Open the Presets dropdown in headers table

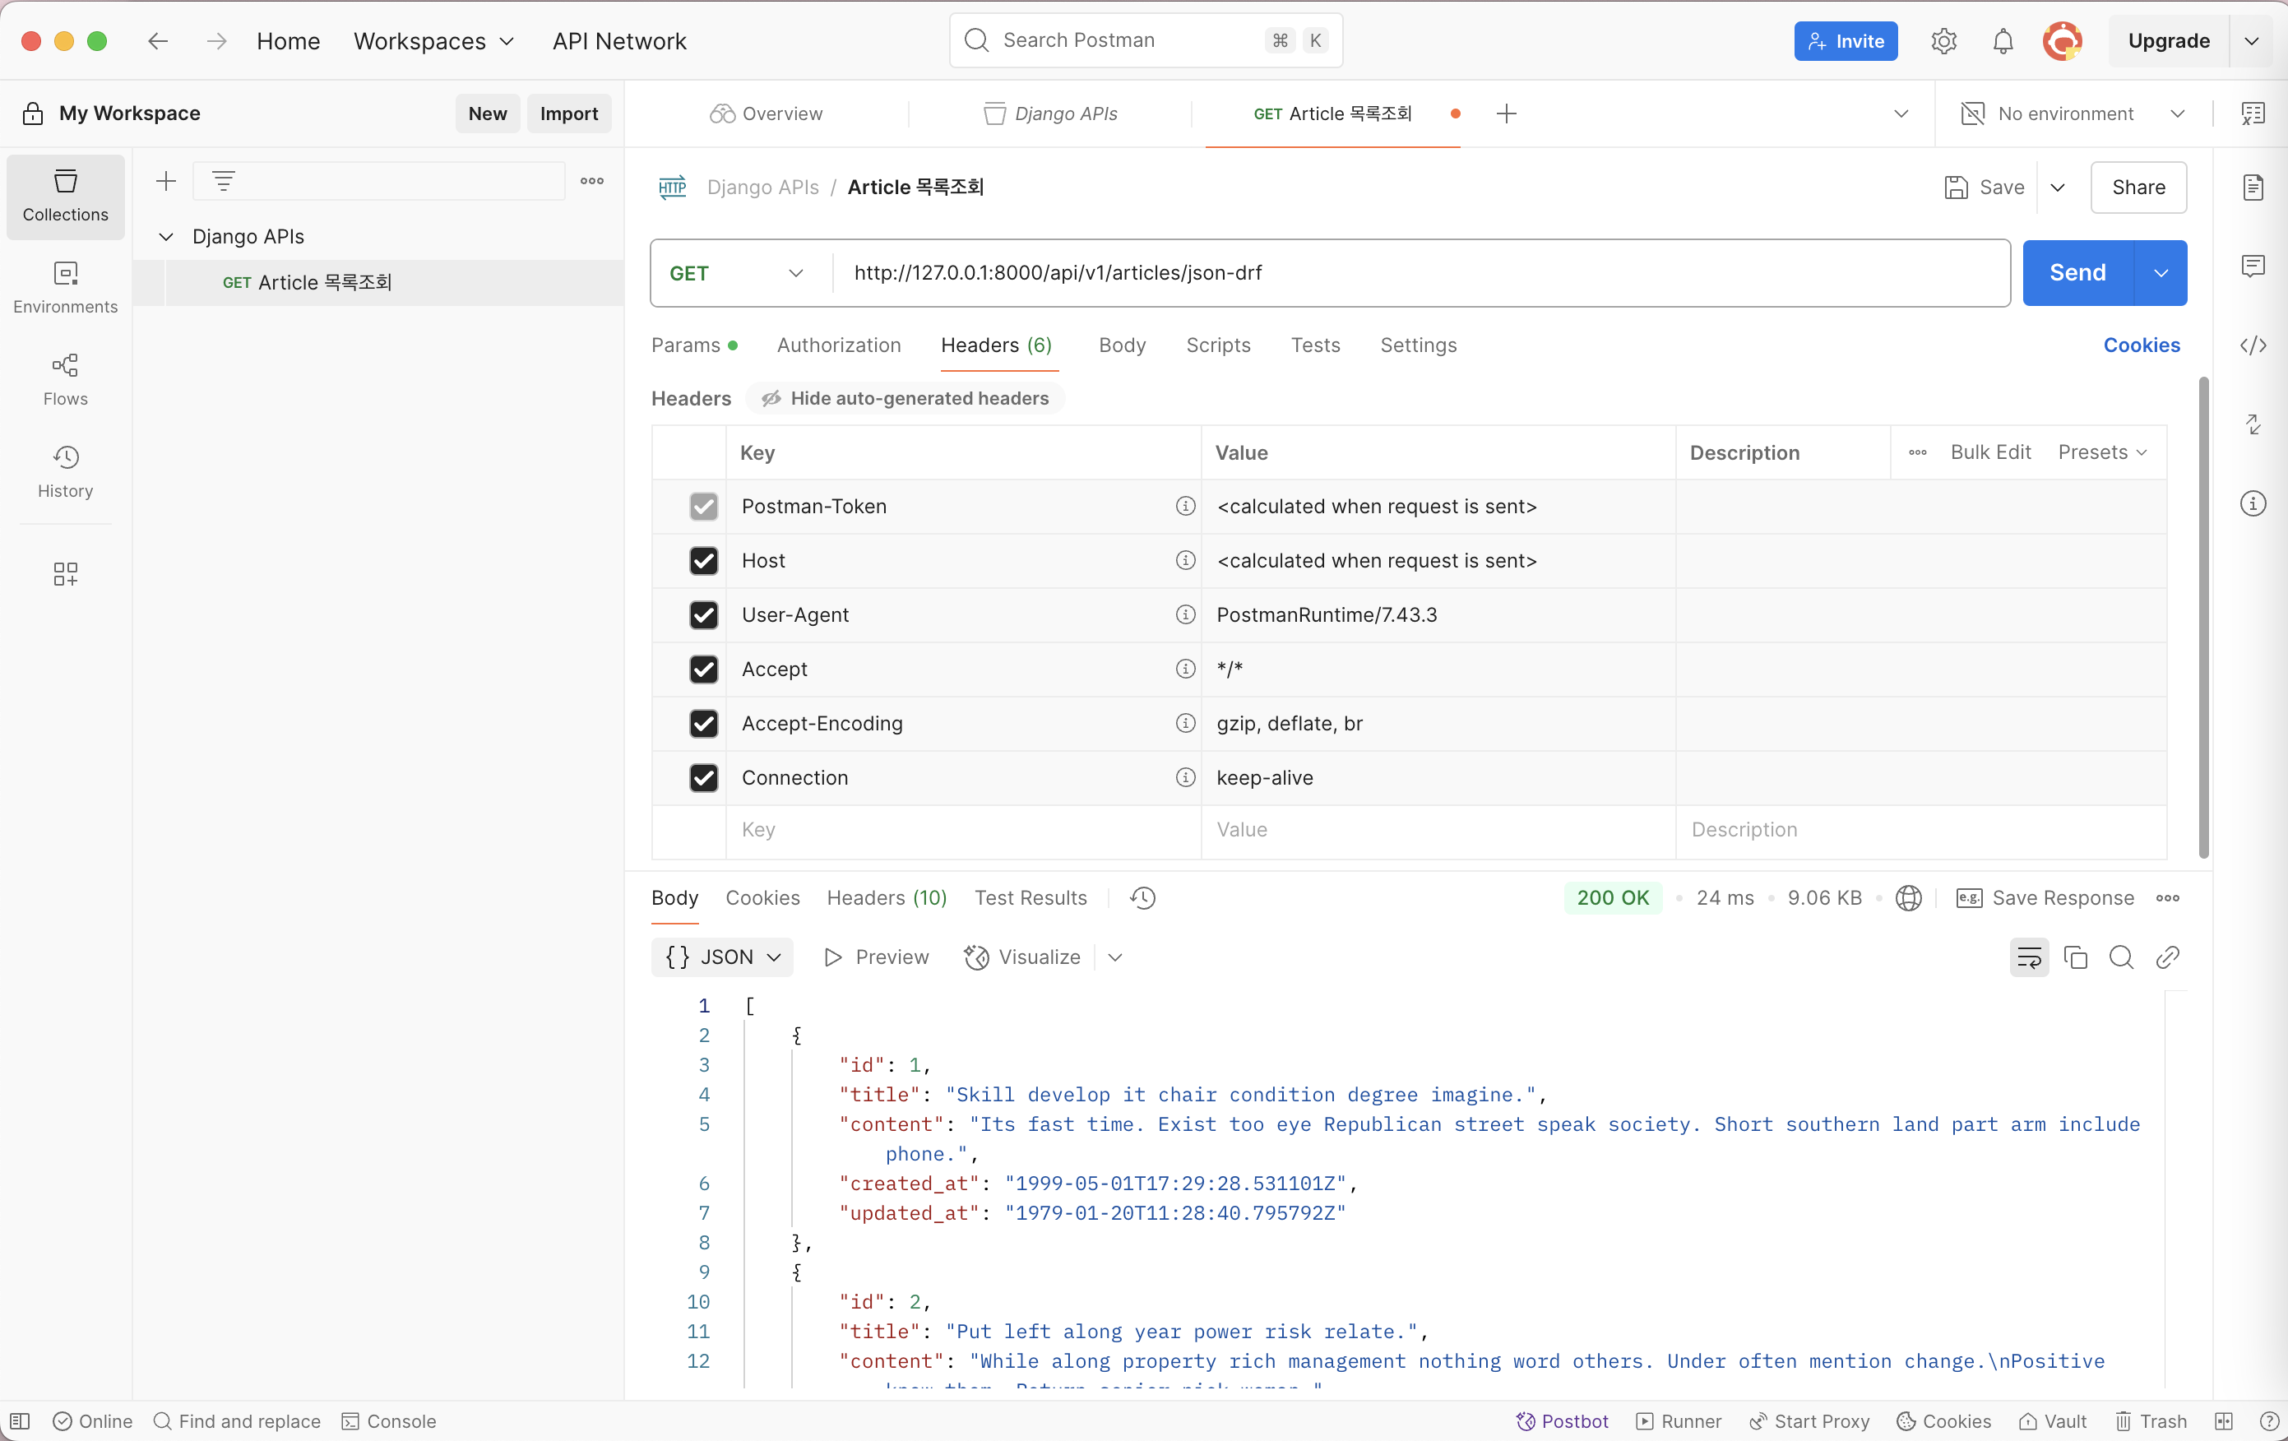(2102, 452)
